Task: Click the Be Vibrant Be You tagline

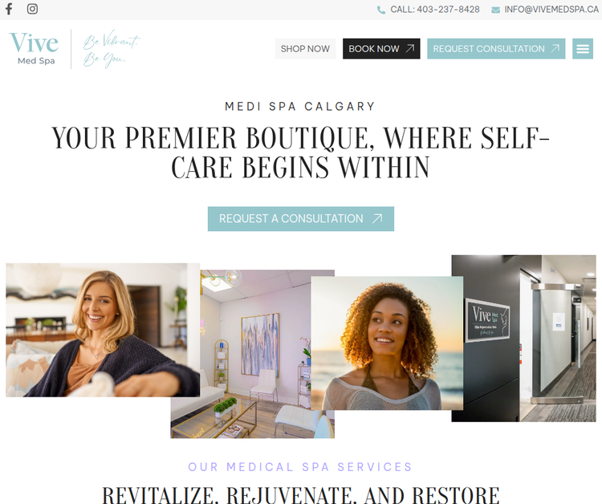Action: point(112,49)
